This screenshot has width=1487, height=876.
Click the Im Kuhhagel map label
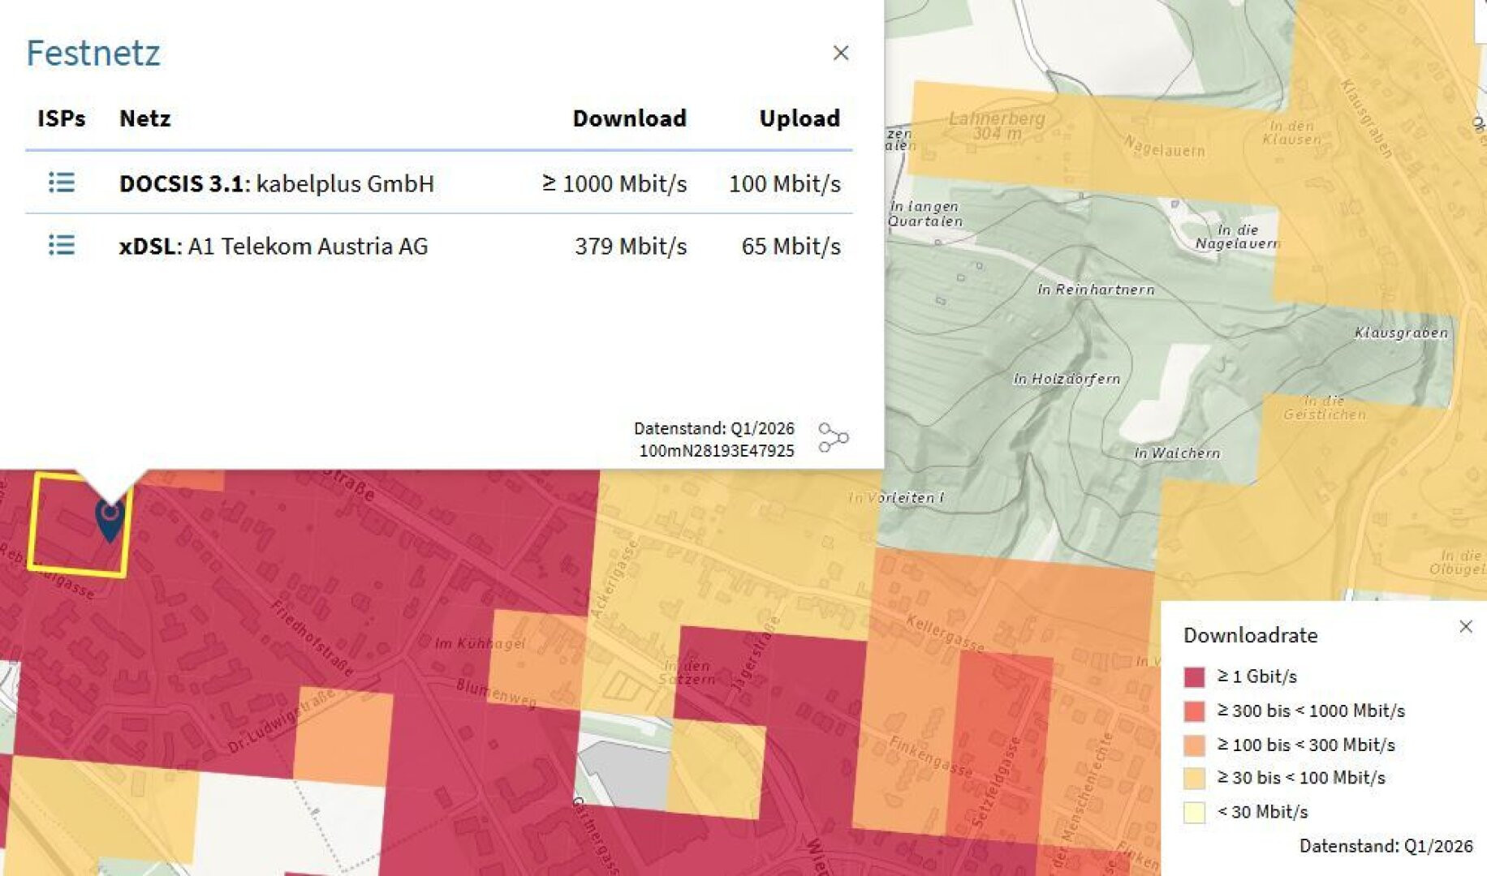480,643
